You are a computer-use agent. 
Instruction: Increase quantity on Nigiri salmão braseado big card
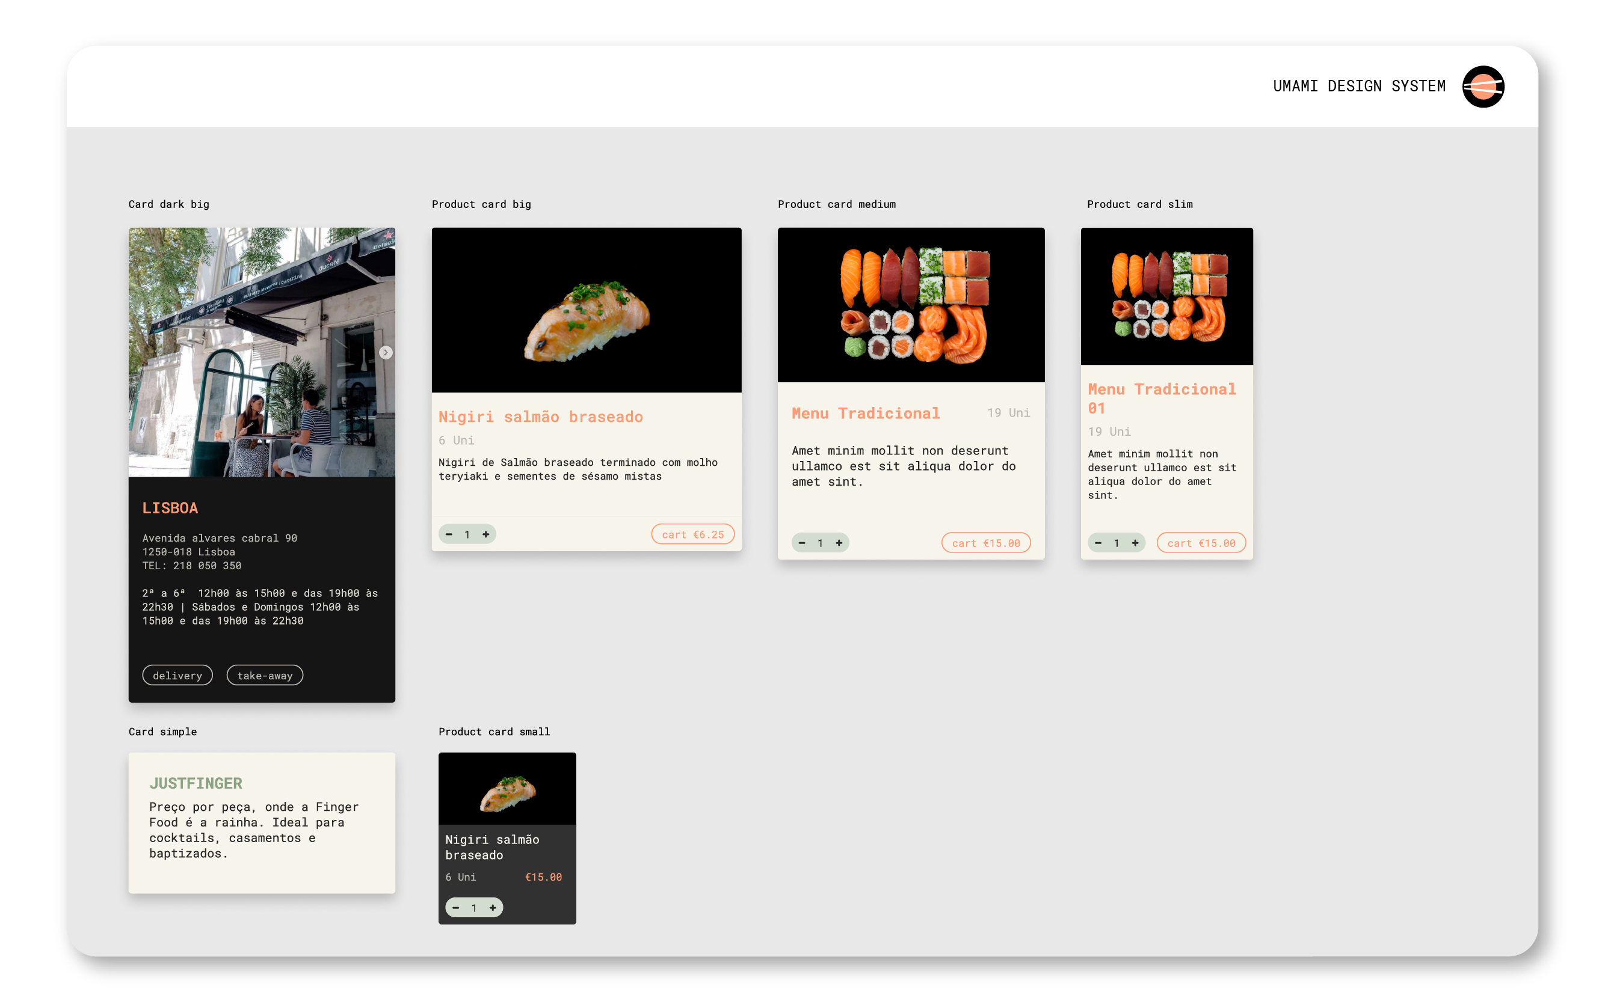[x=485, y=534]
